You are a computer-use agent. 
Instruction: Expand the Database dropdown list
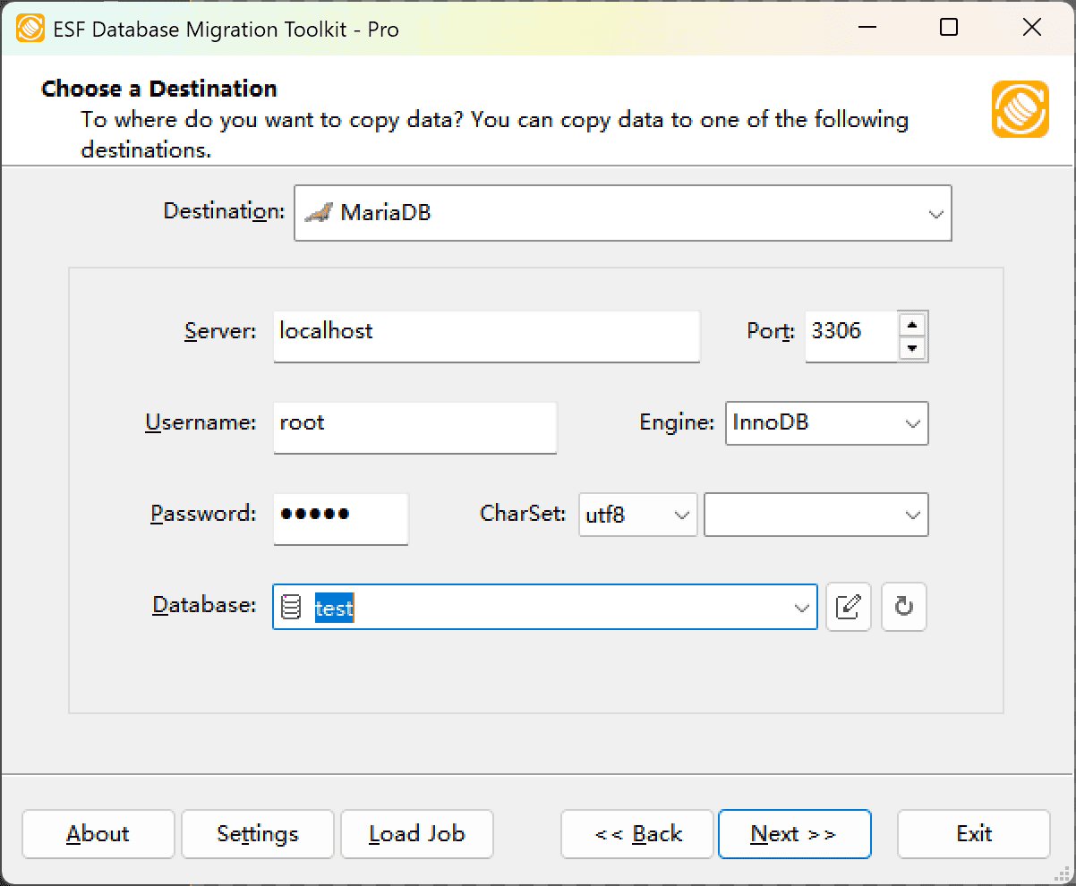(x=801, y=607)
